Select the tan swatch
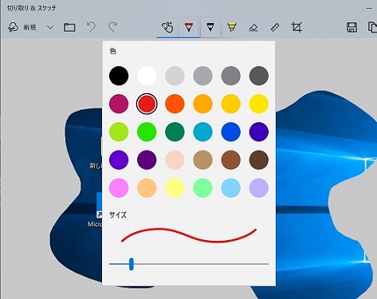 (x=202, y=159)
